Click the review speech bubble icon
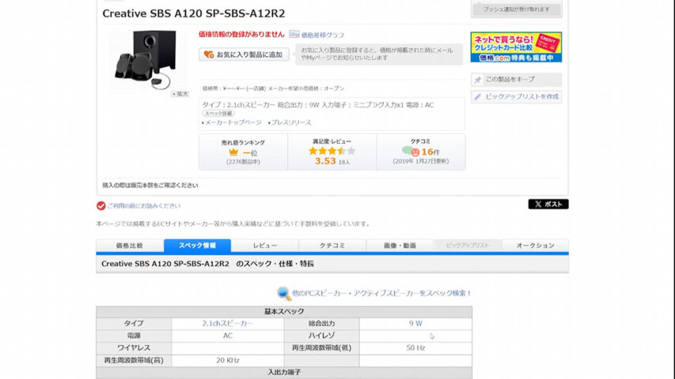 coord(409,151)
